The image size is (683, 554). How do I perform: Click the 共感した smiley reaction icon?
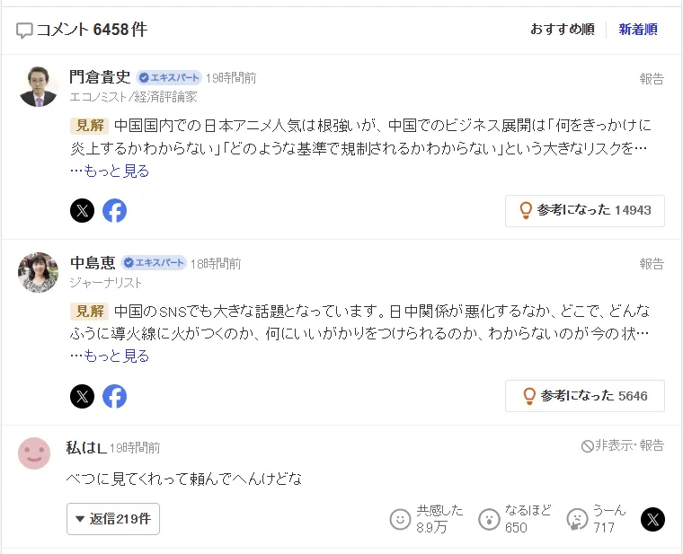400,519
